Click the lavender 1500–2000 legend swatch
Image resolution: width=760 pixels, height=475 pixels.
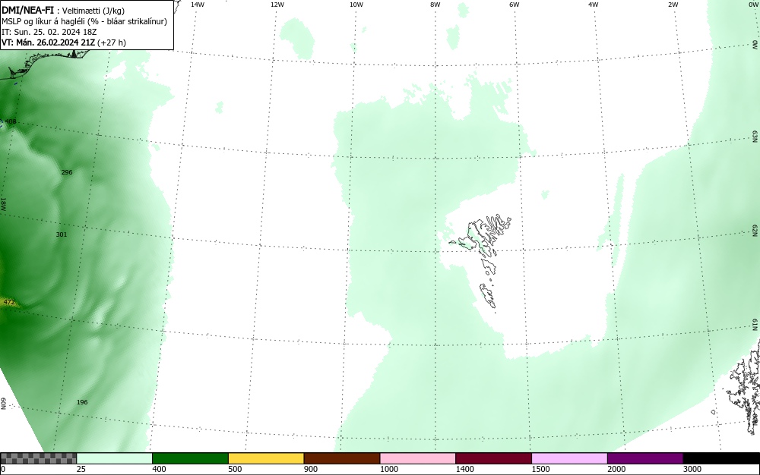coord(569,458)
